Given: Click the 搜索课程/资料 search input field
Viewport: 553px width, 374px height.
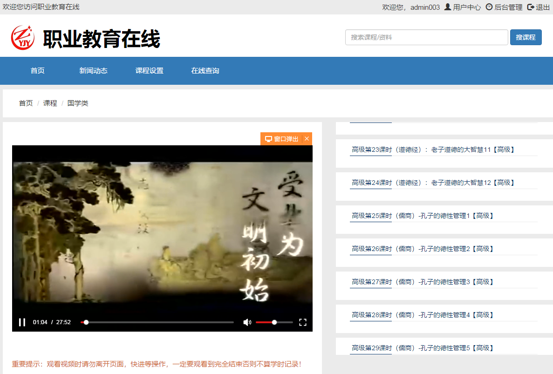Looking at the screenshot, I should tap(426, 37).
